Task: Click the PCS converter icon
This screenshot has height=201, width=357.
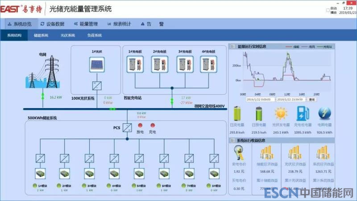Action: coord(127,127)
